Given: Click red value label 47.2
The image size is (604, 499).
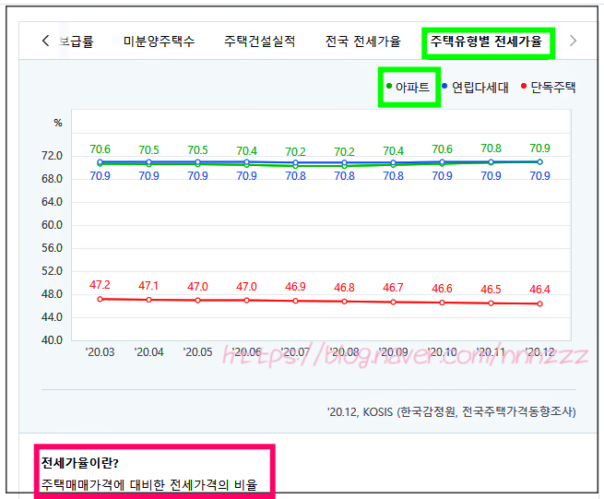Looking at the screenshot, I should click(x=101, y=285).
